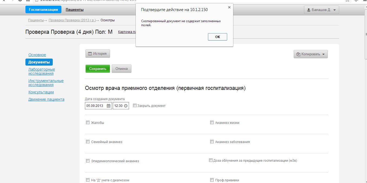Click the dialog message about скопированный документ
Viewport: 367px width, 183px height.
(181, 23)
